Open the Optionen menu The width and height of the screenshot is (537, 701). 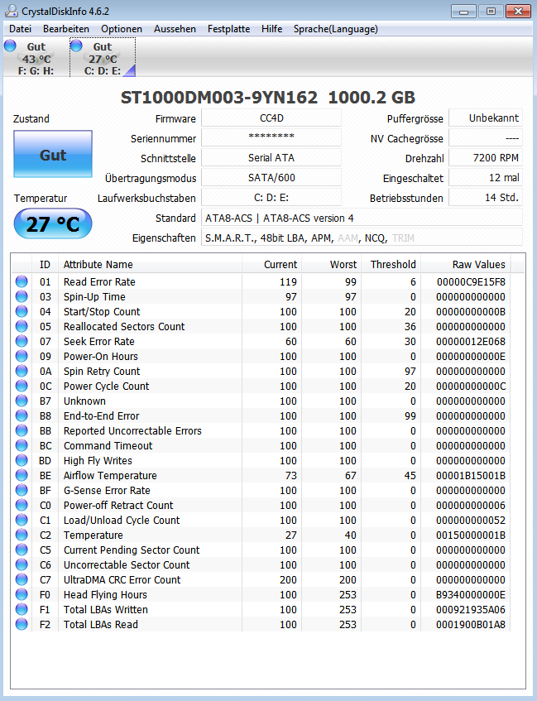pyautogui.click(x=121, y=29)
